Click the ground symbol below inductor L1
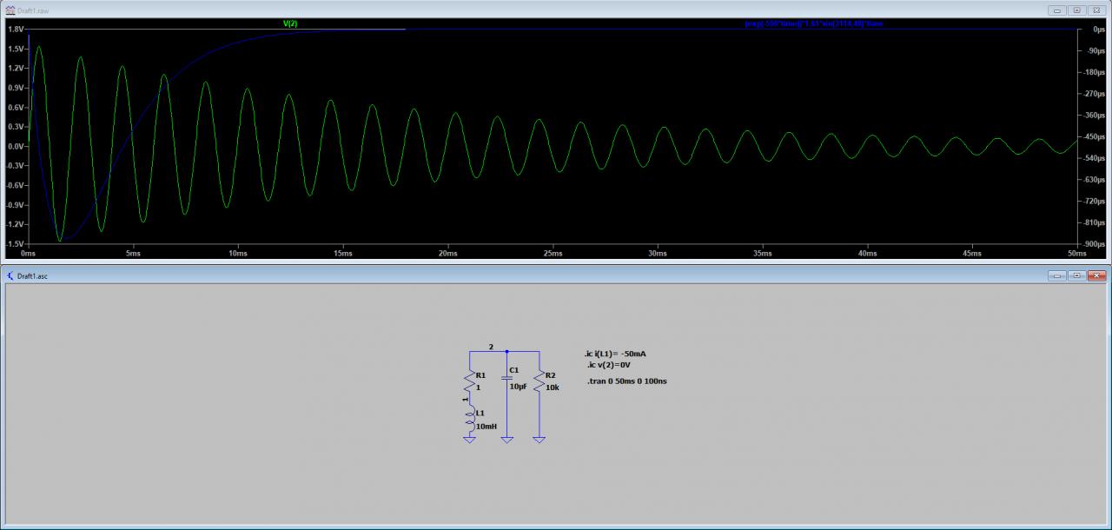1112x530 pixels. click(470, 440)
